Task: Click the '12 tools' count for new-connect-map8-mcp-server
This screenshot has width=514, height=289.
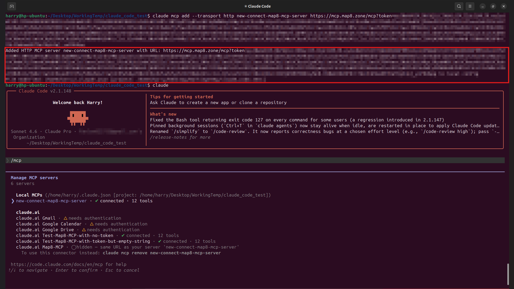Action: pos(142,201)
